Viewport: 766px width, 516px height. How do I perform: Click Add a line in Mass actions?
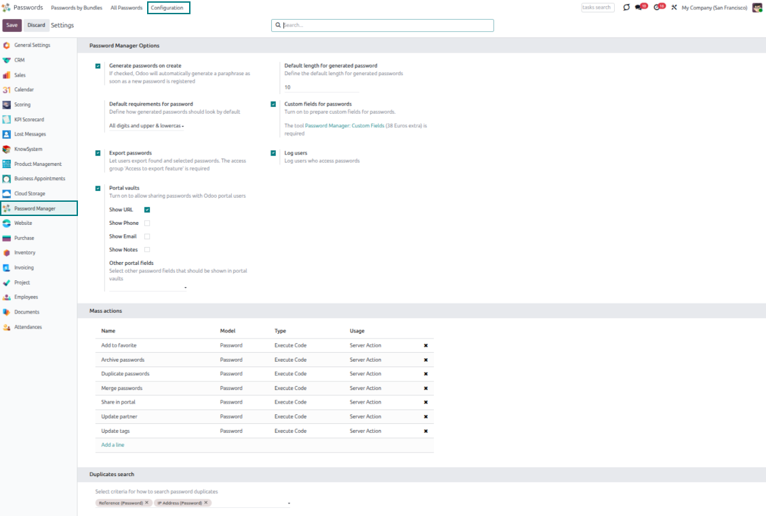pyautogui.click(x=113, y=445)
